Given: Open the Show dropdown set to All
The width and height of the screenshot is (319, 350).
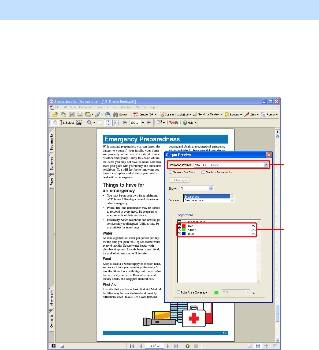Looking at the screenshot, I should tap(211, 189).
